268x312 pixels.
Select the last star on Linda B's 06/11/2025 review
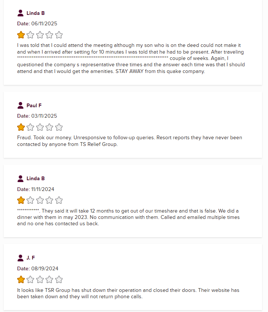(59, 35)
